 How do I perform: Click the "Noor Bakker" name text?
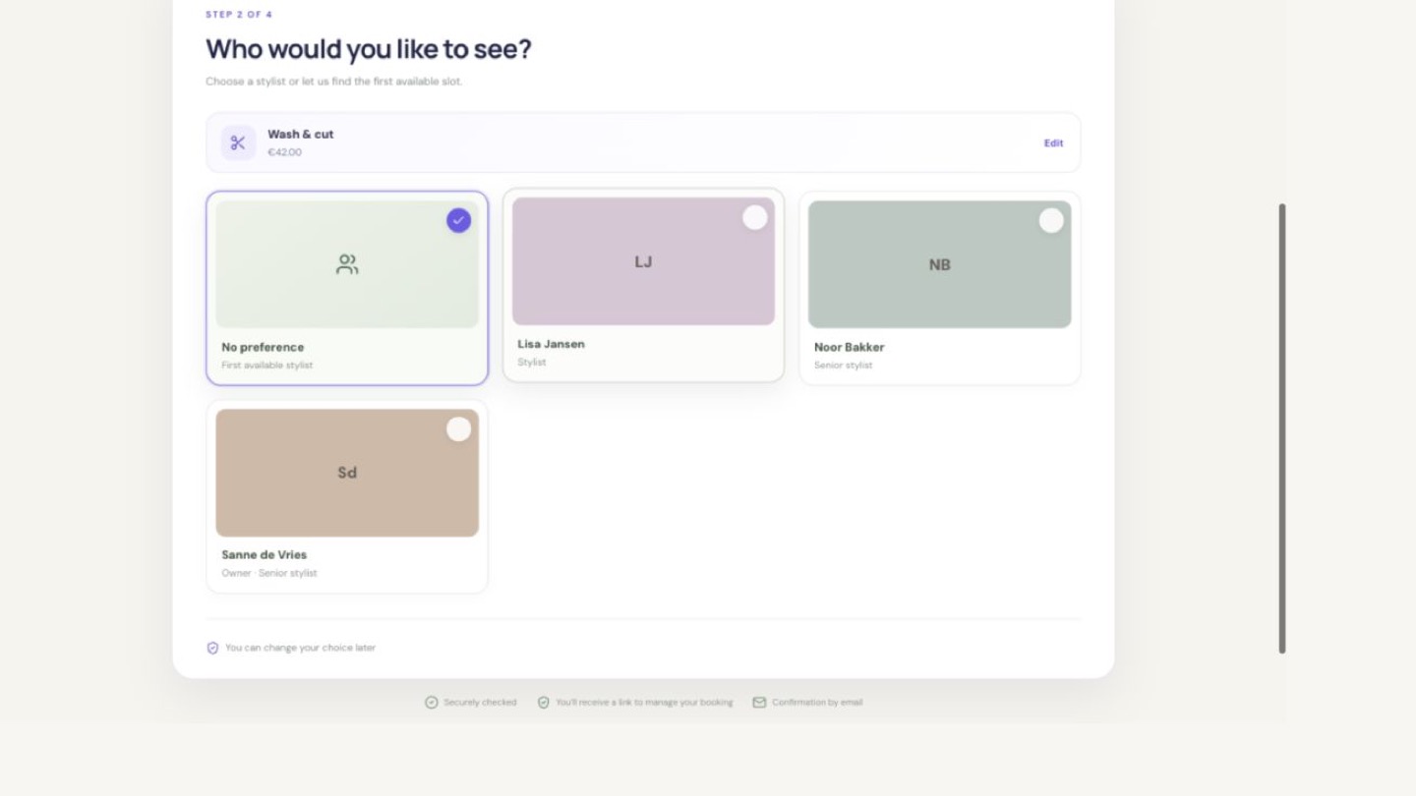click(x=850, y=347)
